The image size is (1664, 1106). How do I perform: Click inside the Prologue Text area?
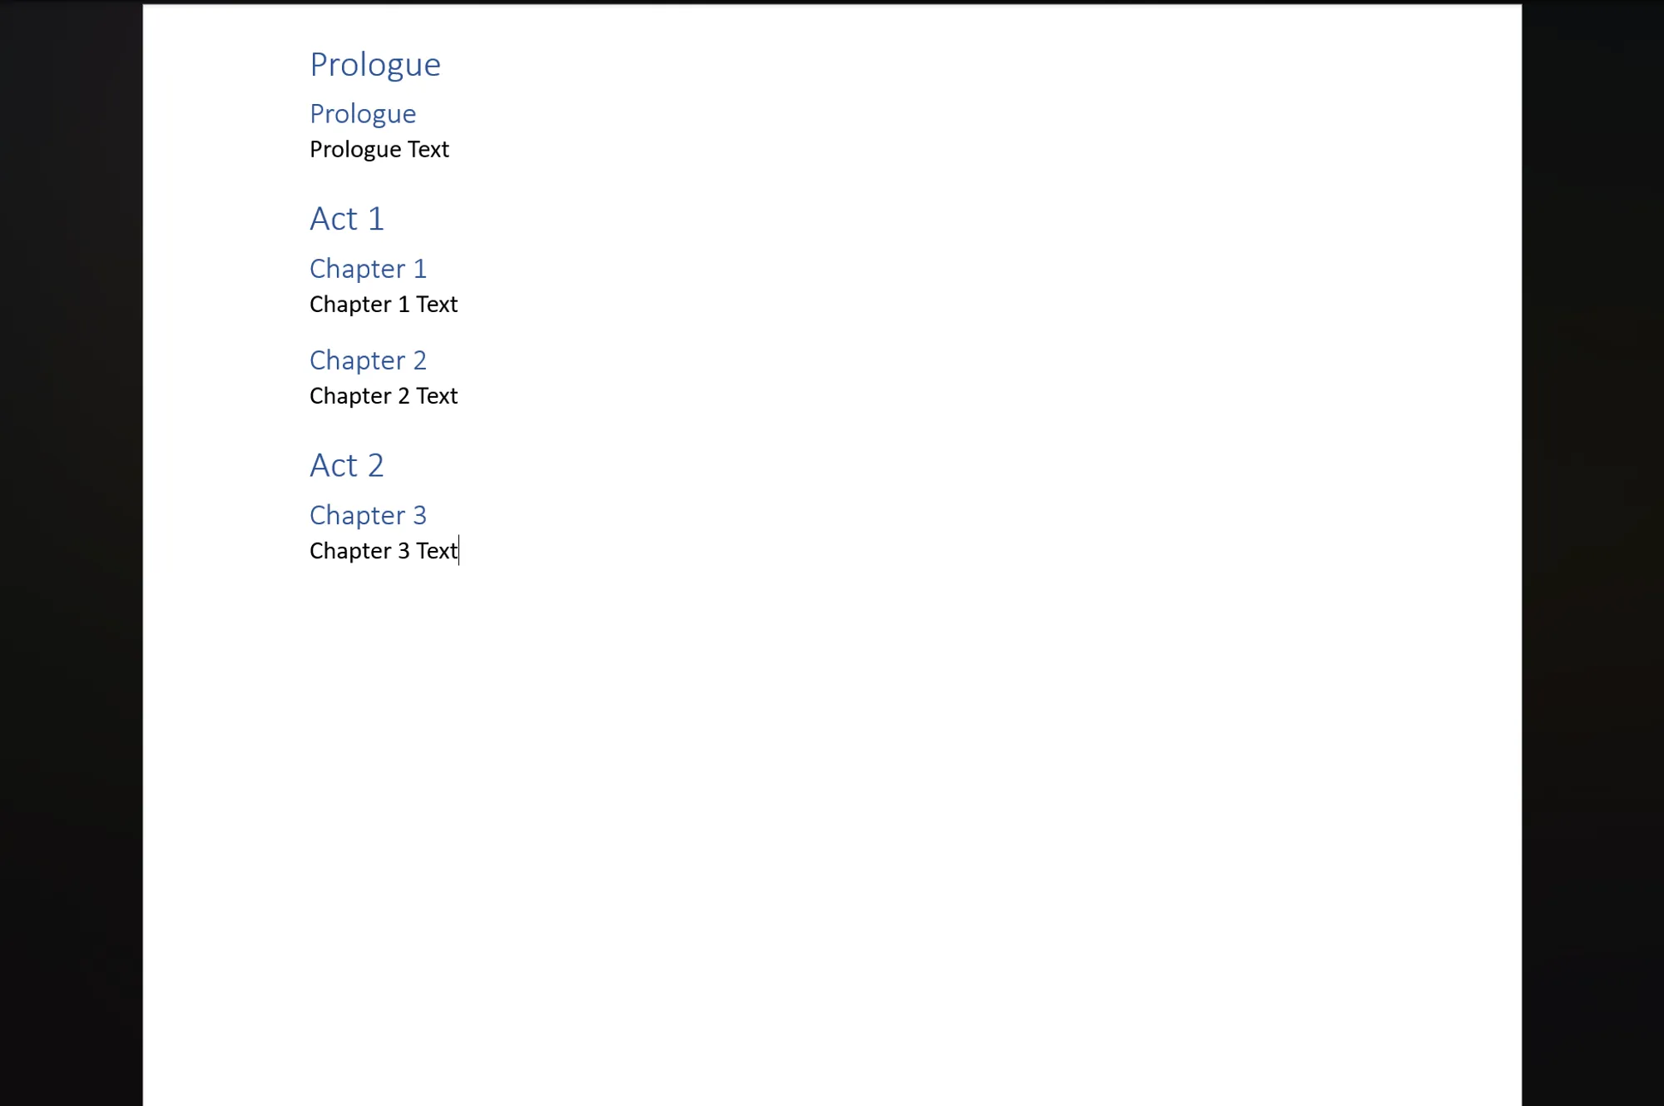pos(379,148)
